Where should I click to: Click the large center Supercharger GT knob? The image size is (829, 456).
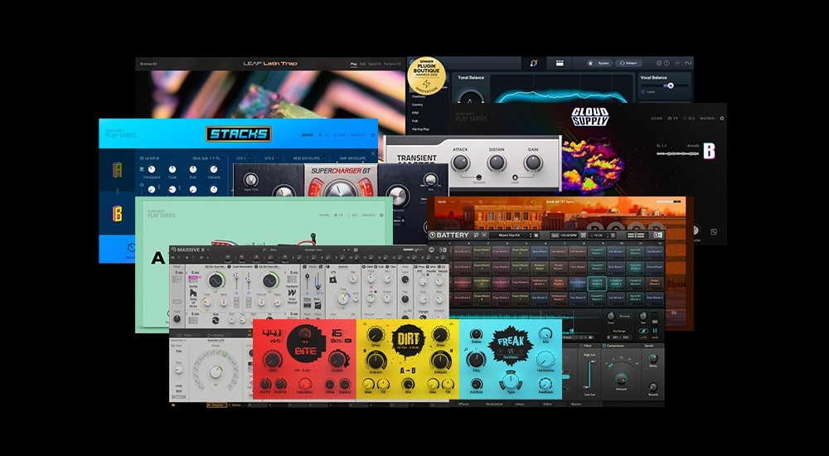pyautogui.click(x=339, y=188)
